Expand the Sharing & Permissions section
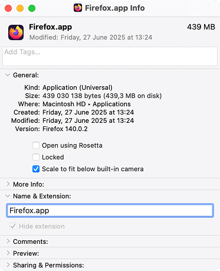The height and width of the screenshot is (271, 220). (x=8, y=265)
